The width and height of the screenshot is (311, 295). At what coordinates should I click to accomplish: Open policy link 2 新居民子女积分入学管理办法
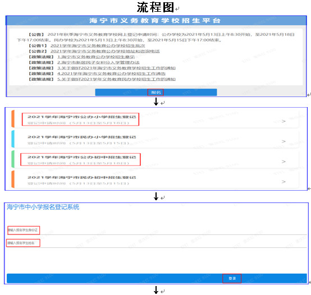coord(98,63)
